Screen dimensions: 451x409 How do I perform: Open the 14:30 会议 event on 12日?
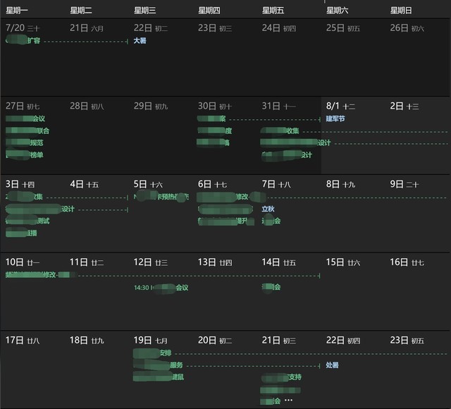[161, 288]
